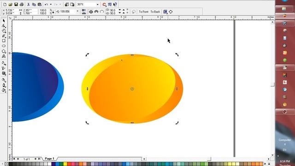
Task: Choose the Pie shape mode button
Action: click(96, 12)
